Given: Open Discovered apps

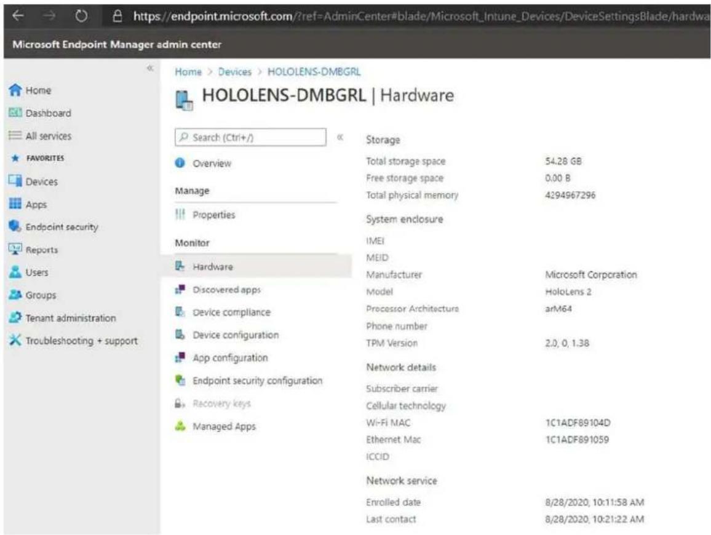Looking at the screenshot, I should click(x=227, y=290).
